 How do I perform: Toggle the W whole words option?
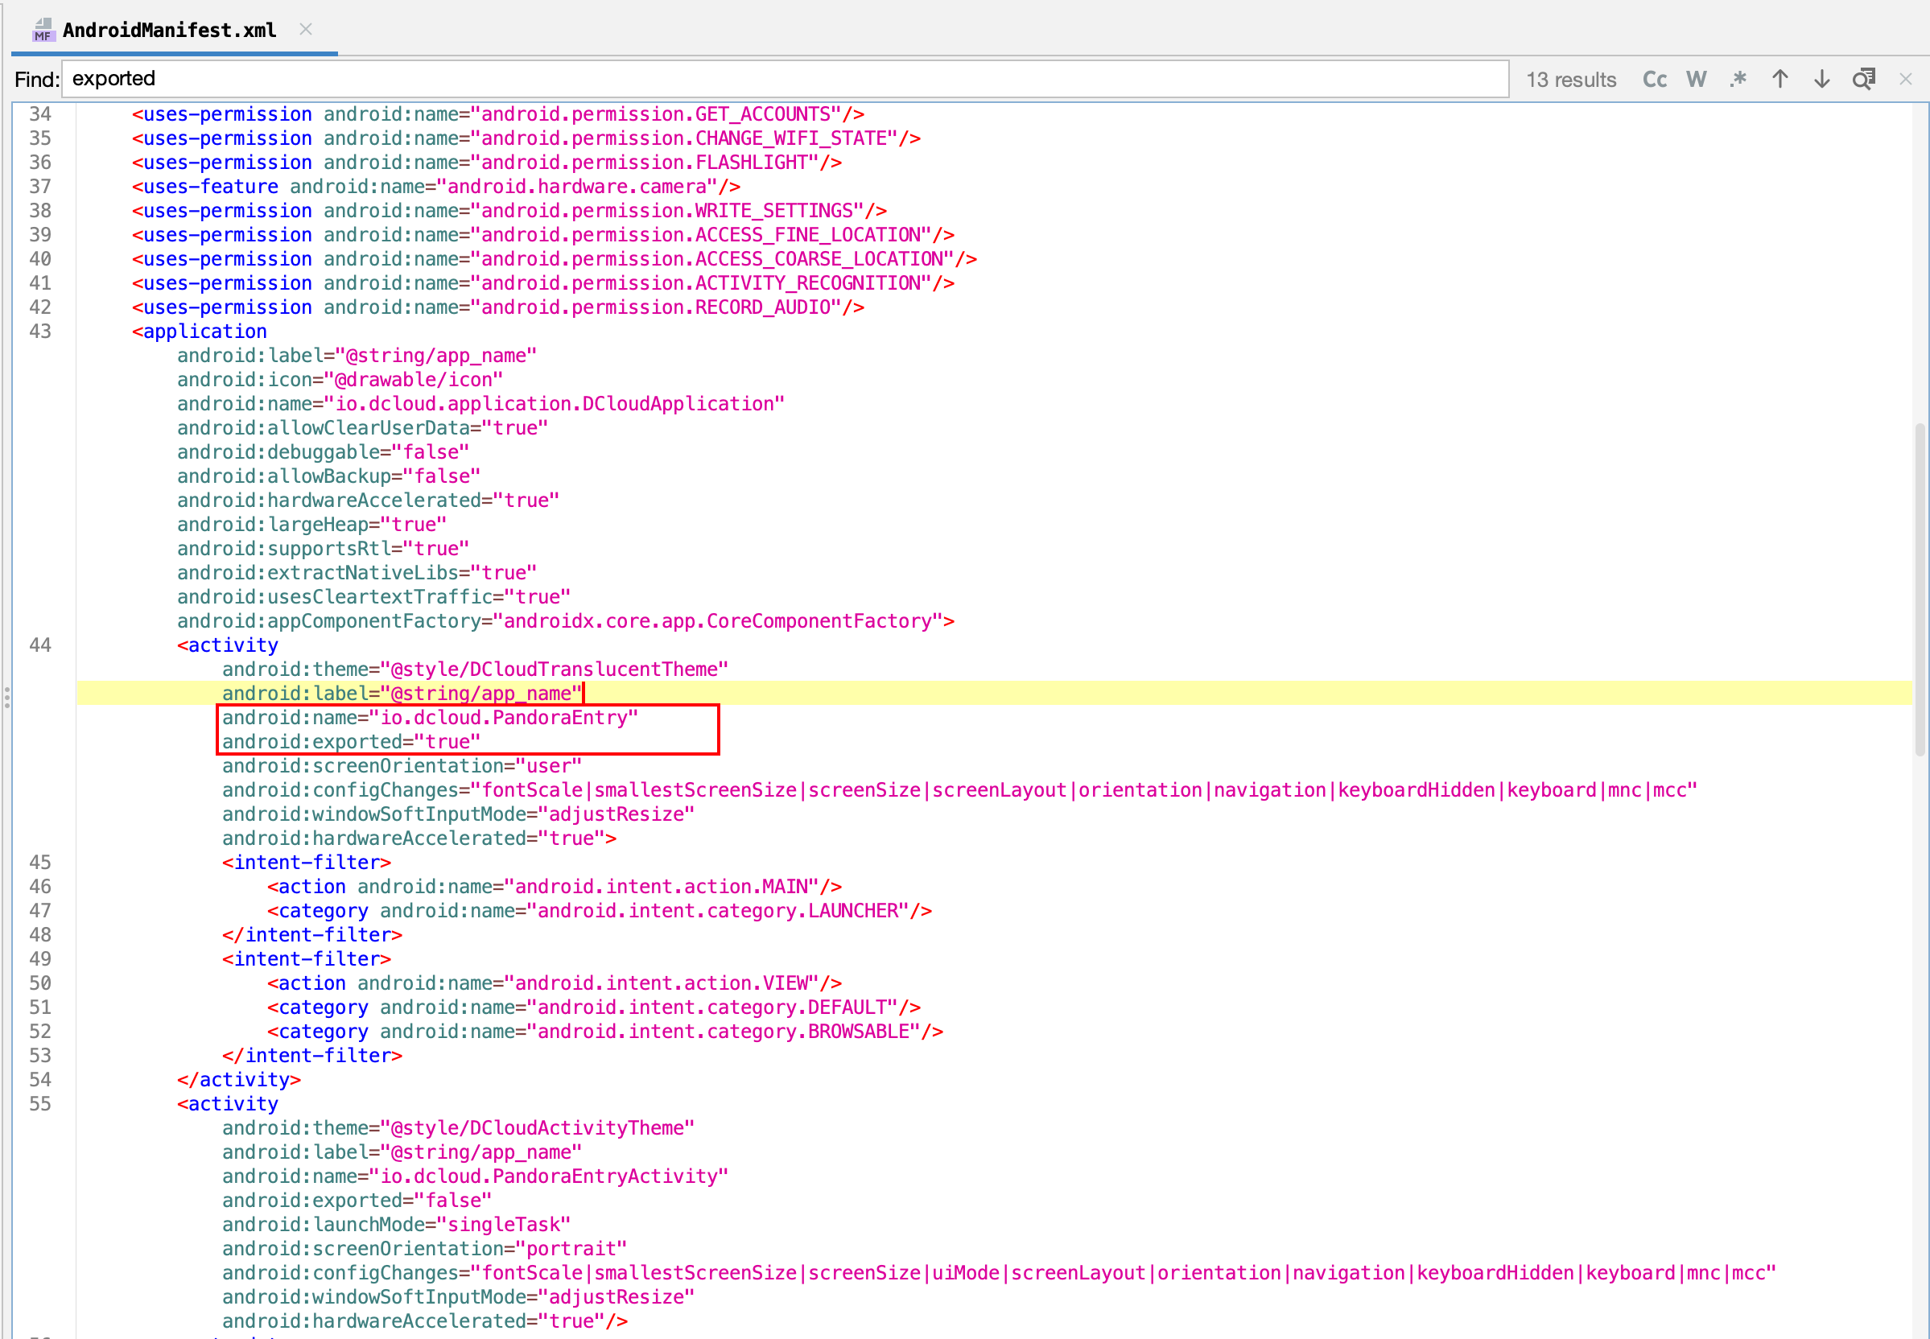1696,79
